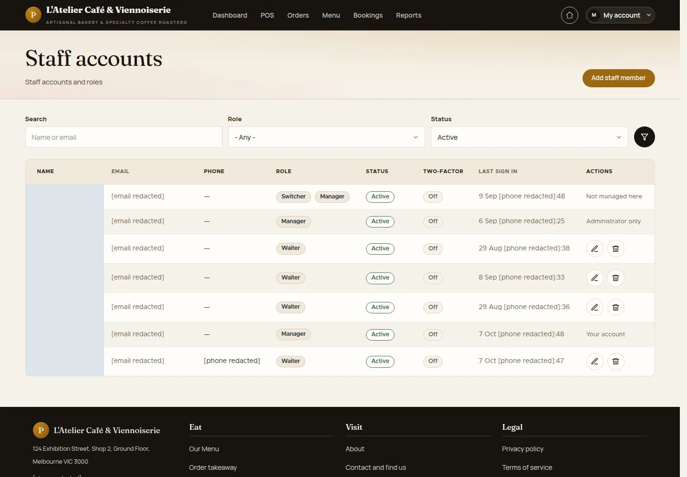
Task: Delete the waiter who signed in 7 Oct :47
Action: pos(615,361)
